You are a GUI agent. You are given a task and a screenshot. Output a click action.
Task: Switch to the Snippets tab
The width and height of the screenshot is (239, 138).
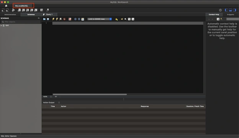coord(231,15)
